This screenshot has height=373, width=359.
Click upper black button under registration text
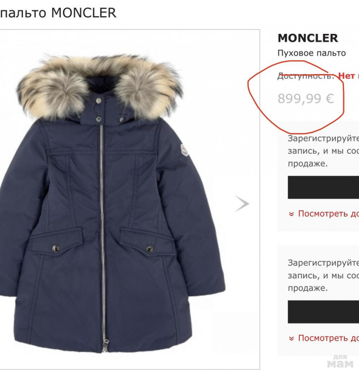click(x=323, y=188)
